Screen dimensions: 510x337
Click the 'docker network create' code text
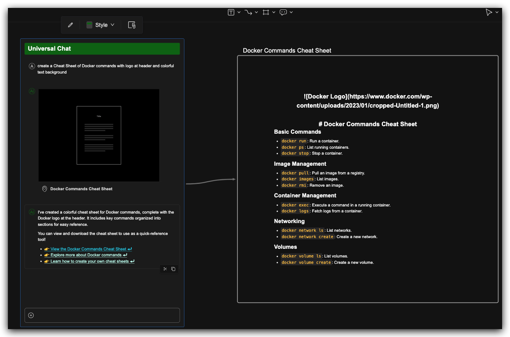[307, 237]
